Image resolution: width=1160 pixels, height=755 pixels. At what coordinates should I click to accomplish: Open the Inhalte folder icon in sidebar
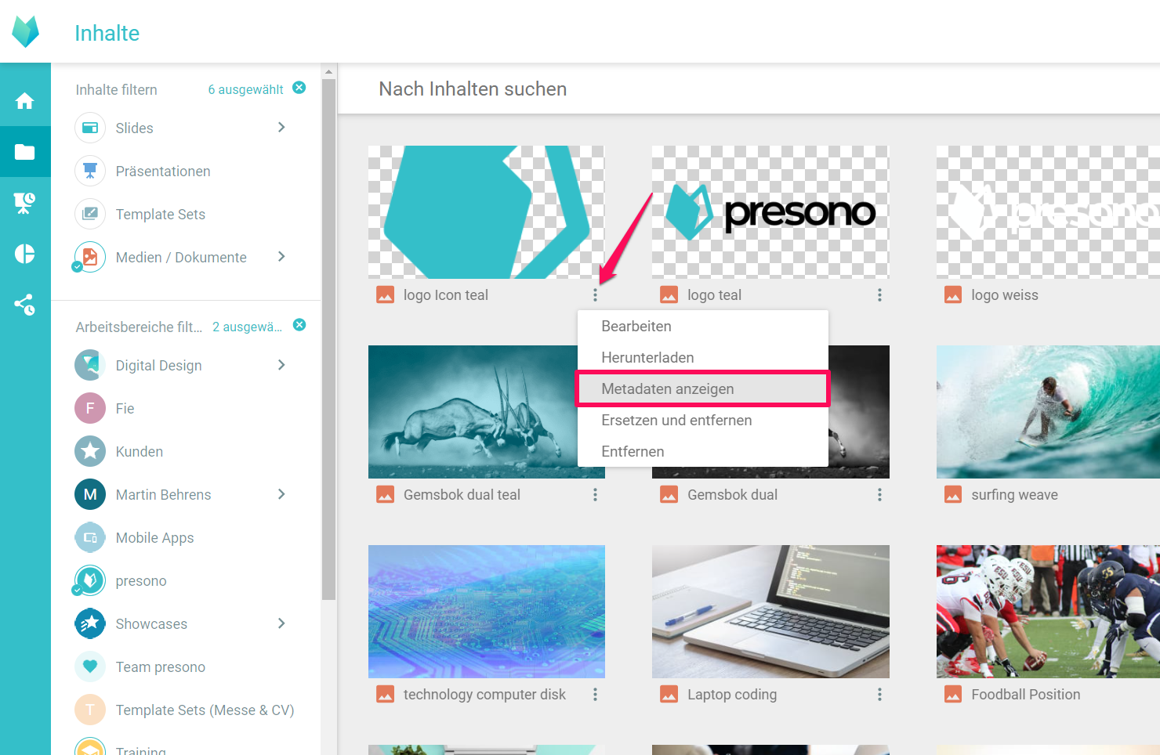pos(25,152)
